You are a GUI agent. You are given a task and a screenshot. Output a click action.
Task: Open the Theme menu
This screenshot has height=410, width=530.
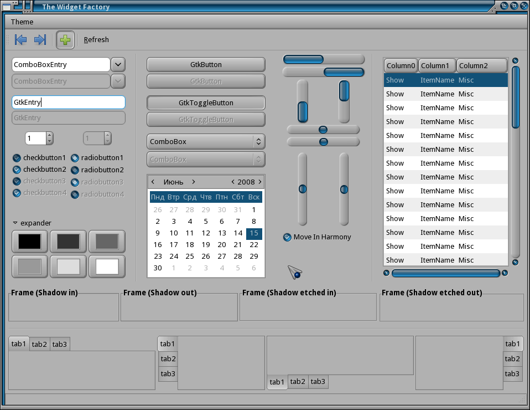22,22
